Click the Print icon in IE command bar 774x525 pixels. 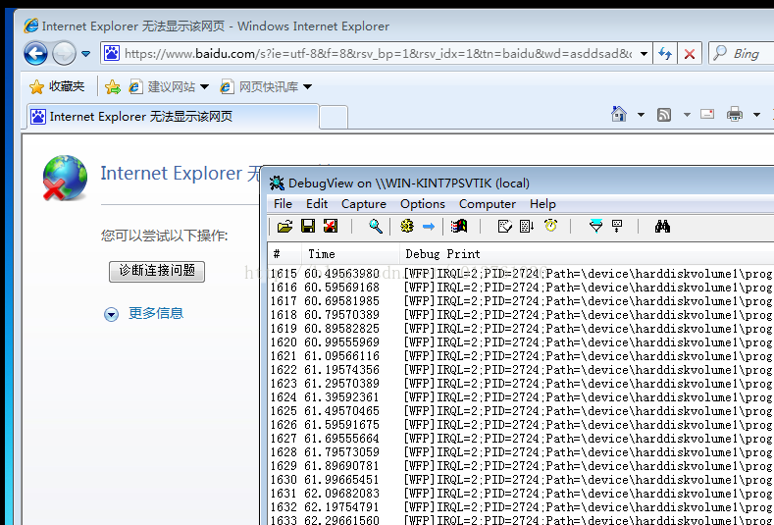[735, 114]
